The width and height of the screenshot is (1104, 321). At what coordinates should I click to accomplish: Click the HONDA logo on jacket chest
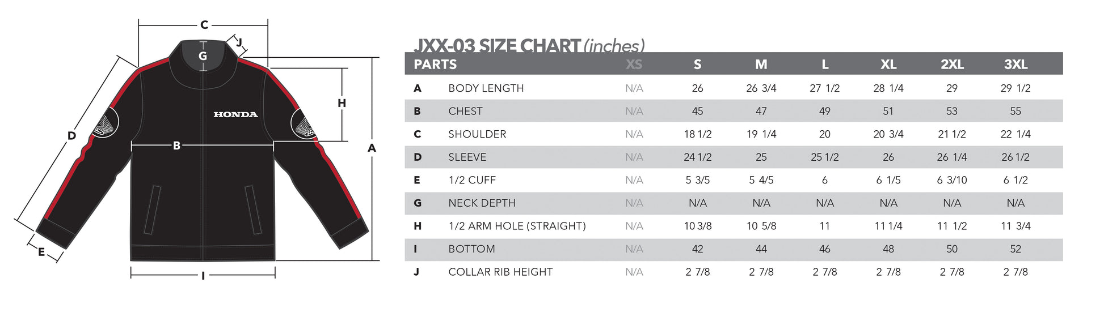(x=235, y=114)
